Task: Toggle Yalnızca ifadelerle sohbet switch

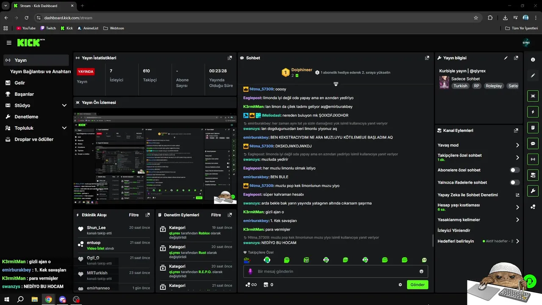Action: [x=514, y=183]
